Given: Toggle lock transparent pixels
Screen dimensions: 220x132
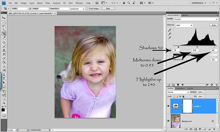Looking at the screenshot, I should 174,97.
